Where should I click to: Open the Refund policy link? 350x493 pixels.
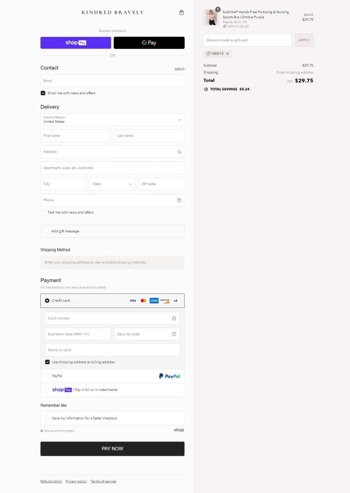click(x=51, y=481)
